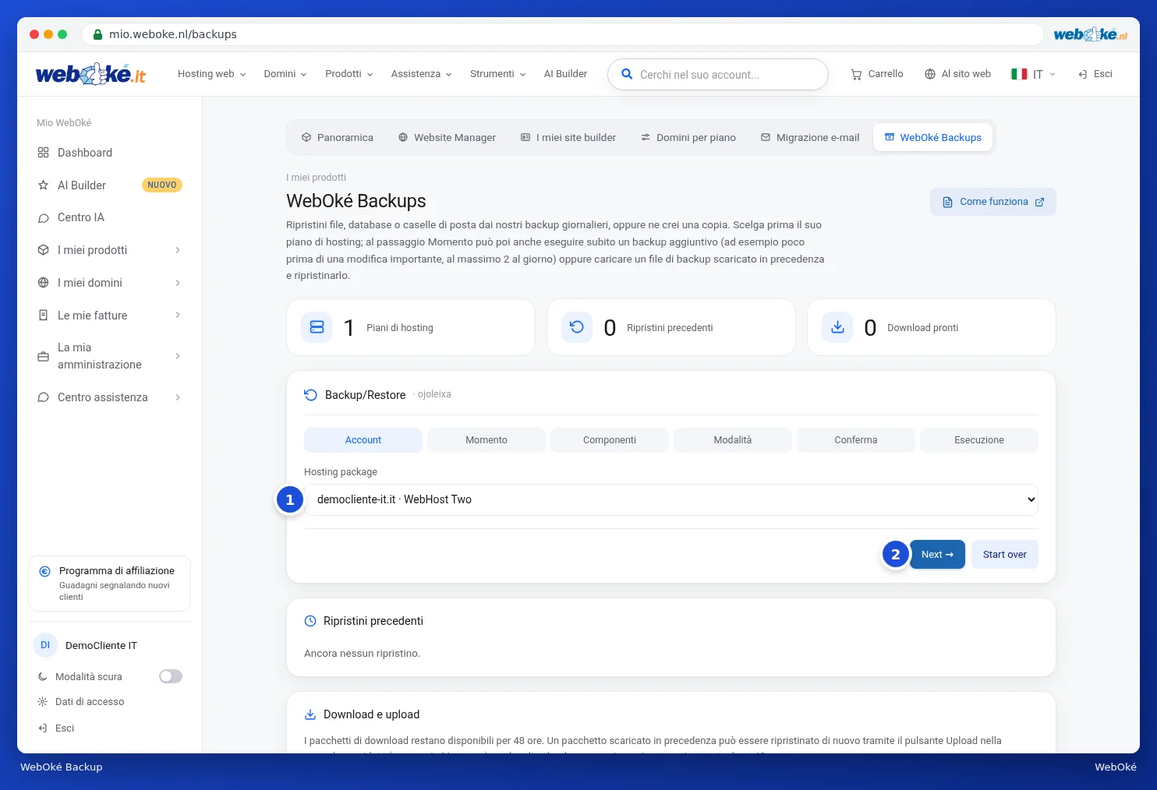Image resolution: width=1157 pixels, height=790 pixels.
Task: Open I miei site builder tab
Action: (x=568, y=137)
